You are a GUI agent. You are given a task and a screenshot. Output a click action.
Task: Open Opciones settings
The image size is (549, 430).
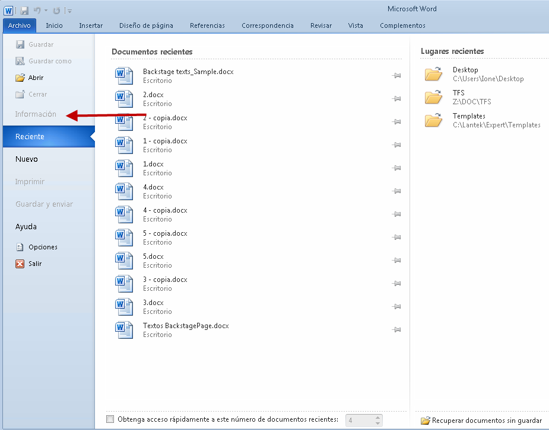point(36,247)
